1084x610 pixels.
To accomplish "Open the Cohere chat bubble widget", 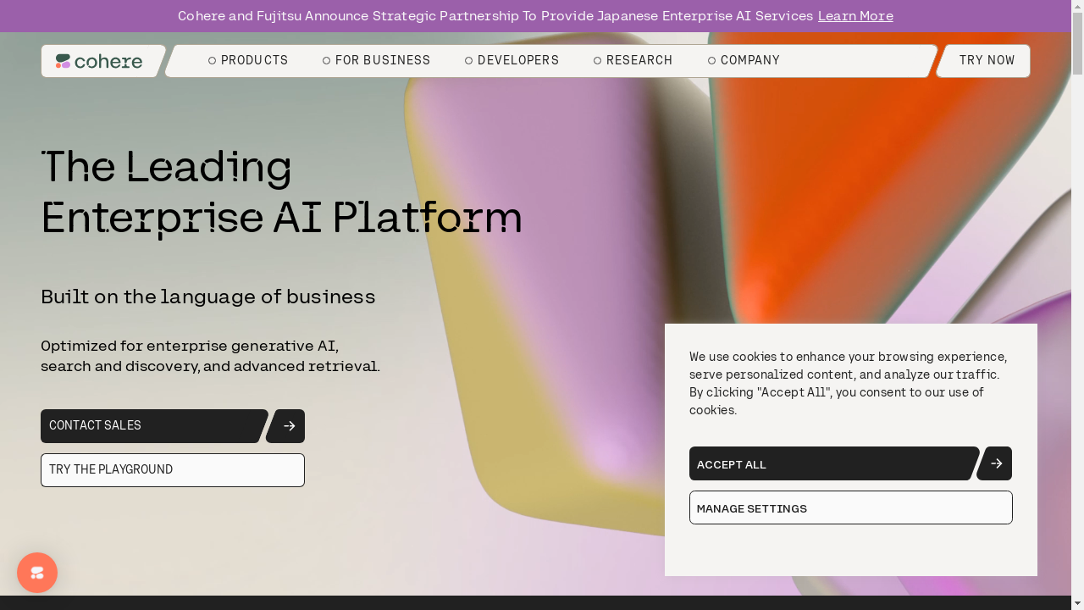I will coord(37,573).
